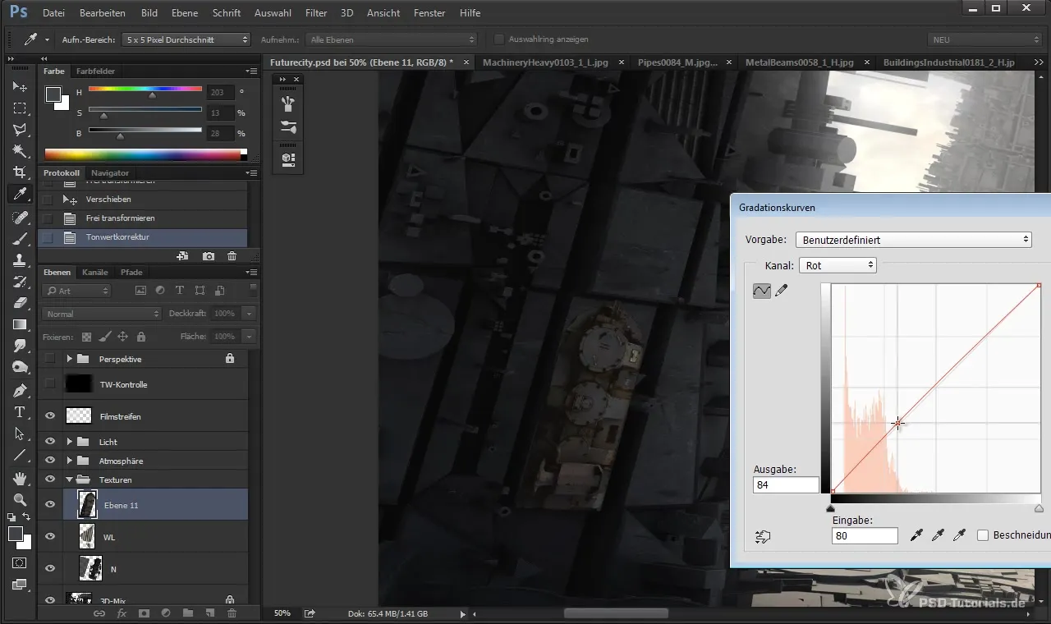Hide the WL layer
Image resolution: width=1051 pixels, height=624 pixels.
click(50, 537)
